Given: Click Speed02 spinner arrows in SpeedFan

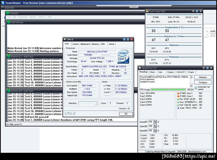Looking at the screenshot, I should (x=155, y=126).
